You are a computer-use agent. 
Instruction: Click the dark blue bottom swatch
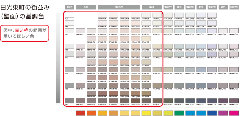pyautogui.click(x=212, y=113)
